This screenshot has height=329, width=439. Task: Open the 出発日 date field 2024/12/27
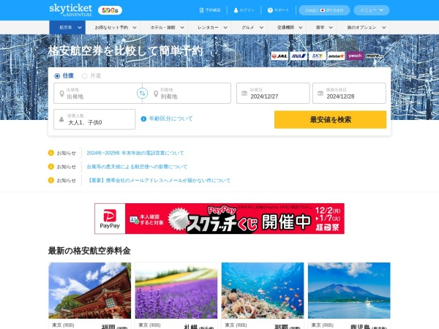273,93
